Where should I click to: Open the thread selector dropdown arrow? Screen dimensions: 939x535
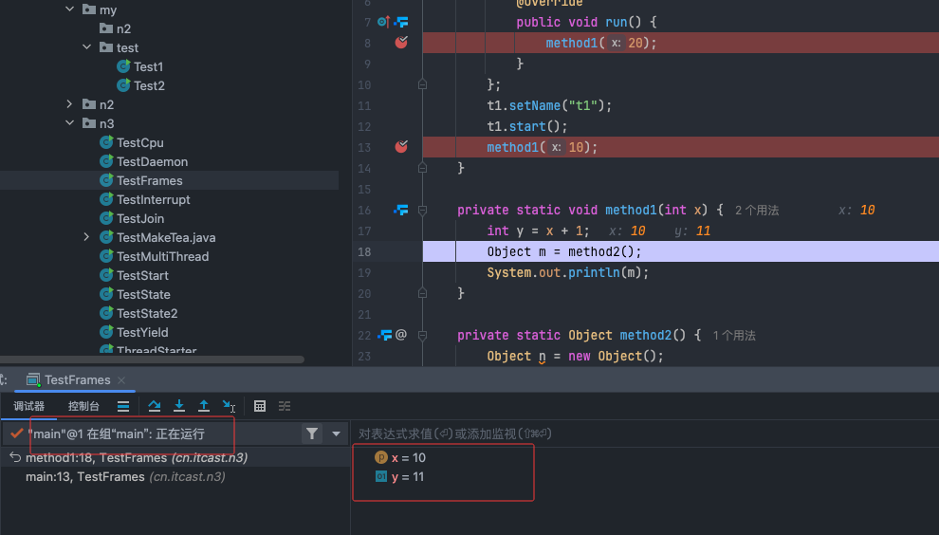(336, 434)
